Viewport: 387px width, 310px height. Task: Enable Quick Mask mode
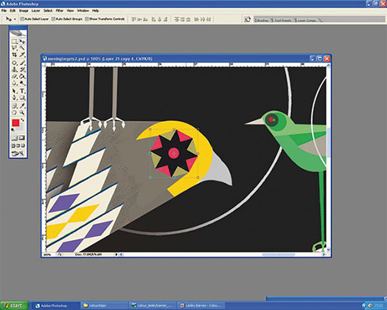point(22,138)
